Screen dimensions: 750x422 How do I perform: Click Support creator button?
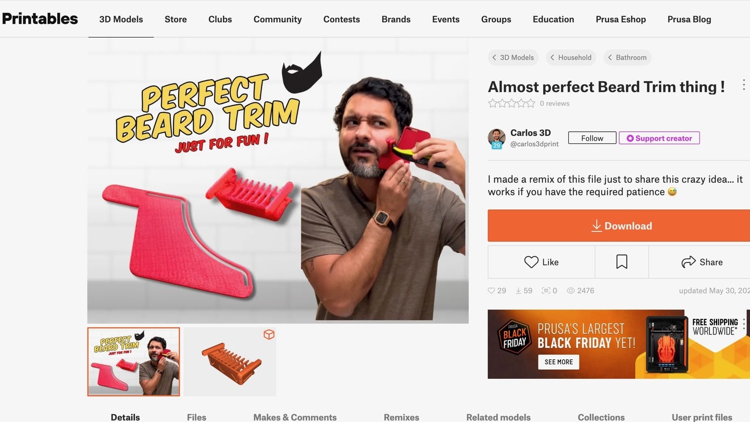click(659, 138)
